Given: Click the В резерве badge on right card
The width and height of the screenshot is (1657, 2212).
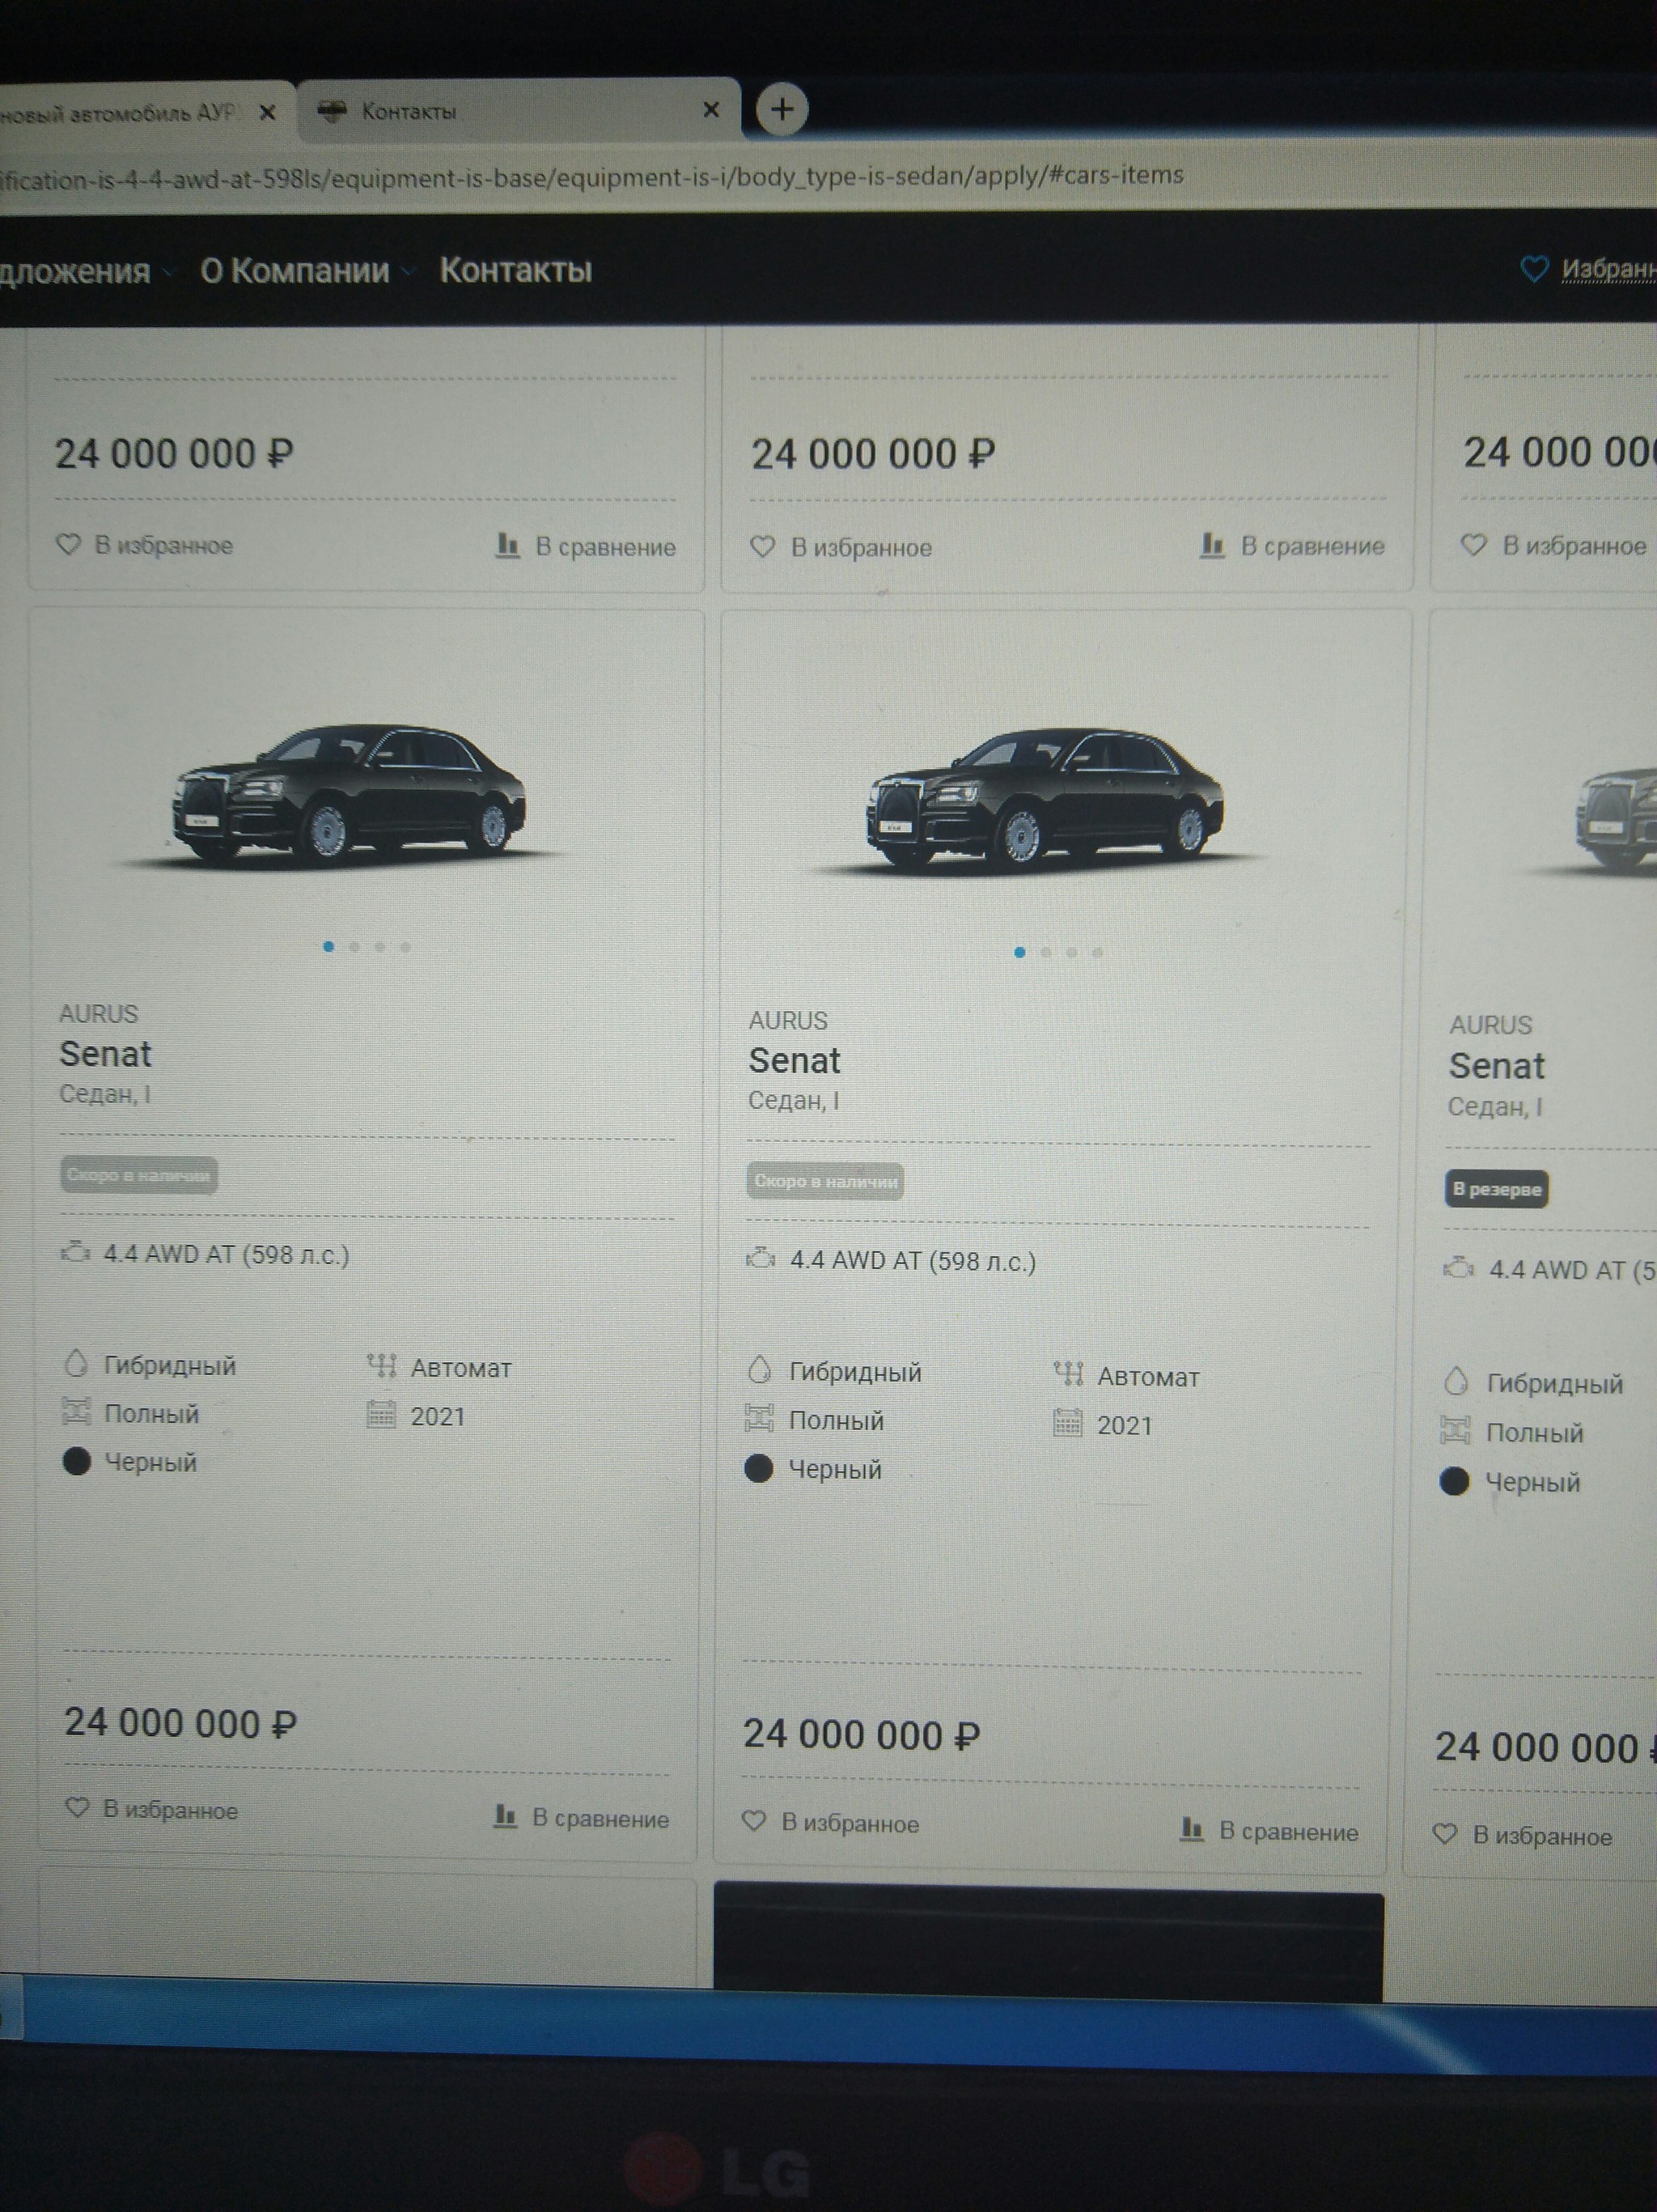Looking at the screenshot, I should pos(1496,1189).
